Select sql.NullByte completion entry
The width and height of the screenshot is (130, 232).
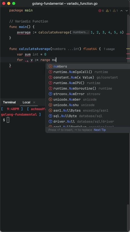pyautogui.click(x=88, y=116)
